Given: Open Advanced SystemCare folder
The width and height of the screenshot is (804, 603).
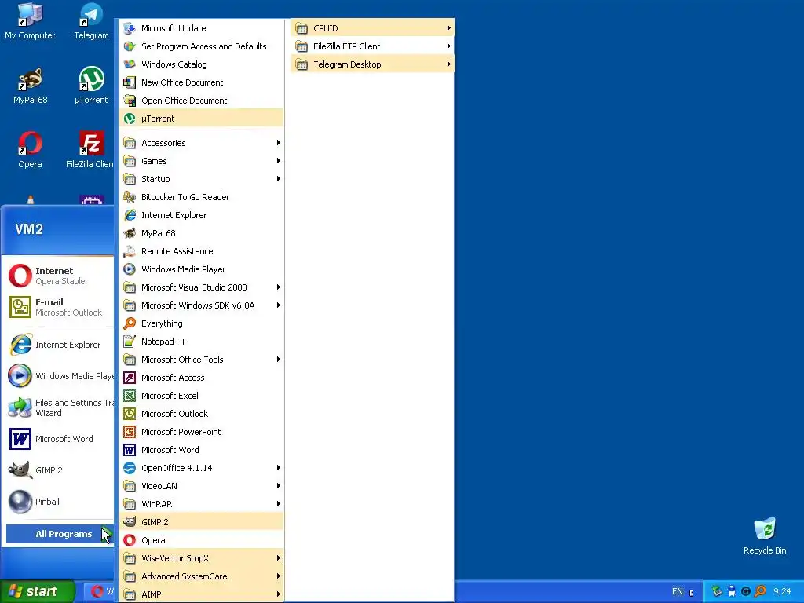Looking at the screenshot, I should click(201, 576).
